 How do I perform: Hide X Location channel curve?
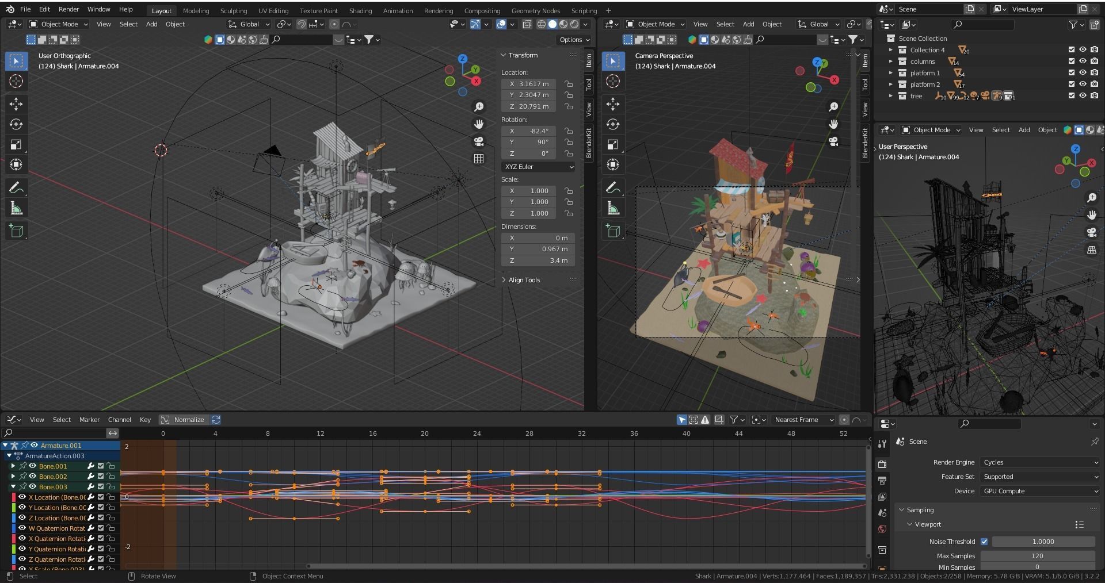click(22, 497)
